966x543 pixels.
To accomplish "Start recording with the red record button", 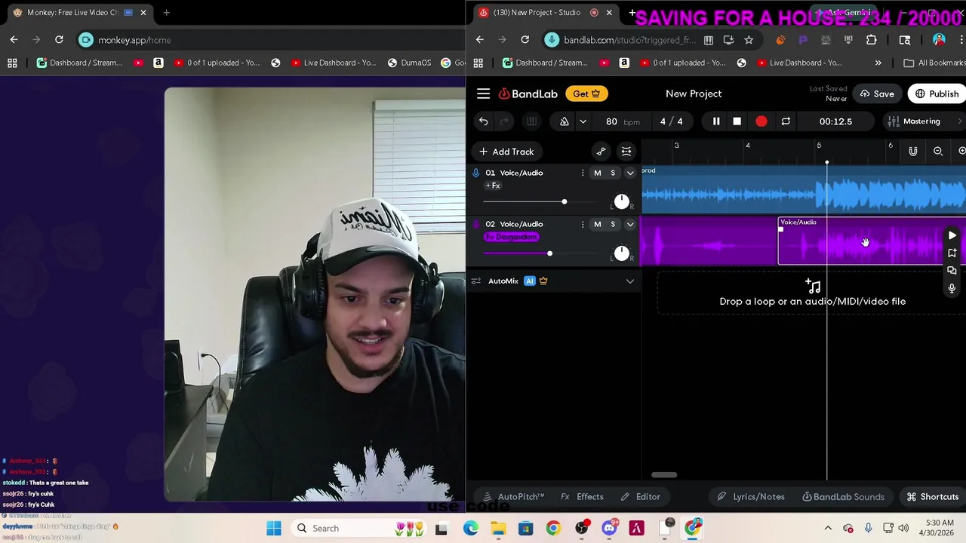I will pos(761,121).
